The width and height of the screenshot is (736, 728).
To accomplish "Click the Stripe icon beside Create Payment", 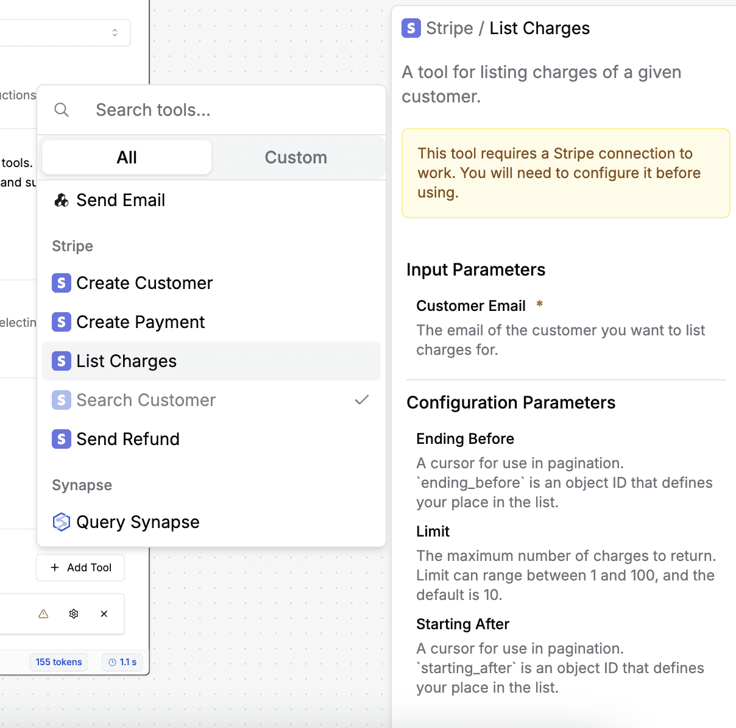I will [62, 322].
